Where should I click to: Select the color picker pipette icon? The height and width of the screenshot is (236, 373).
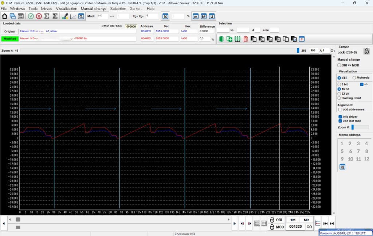coord(65,16)
